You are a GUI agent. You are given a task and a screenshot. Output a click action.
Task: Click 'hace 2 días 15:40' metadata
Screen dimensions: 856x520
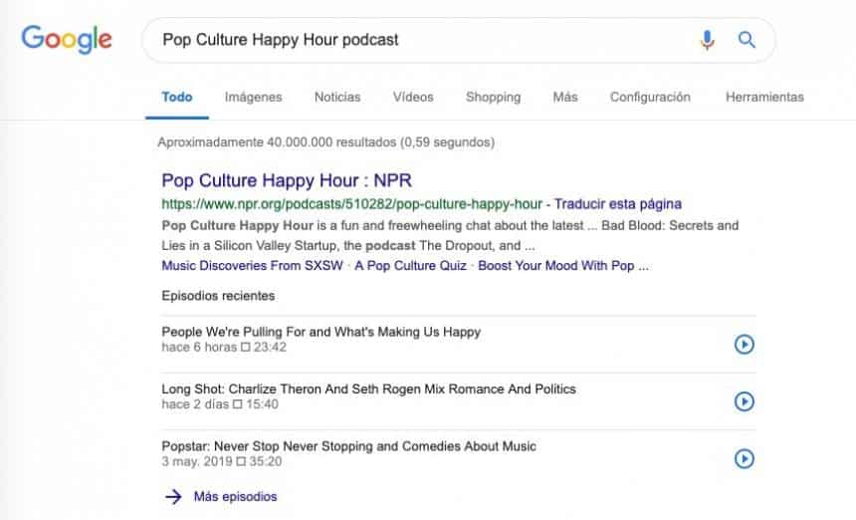coord(220,404)
